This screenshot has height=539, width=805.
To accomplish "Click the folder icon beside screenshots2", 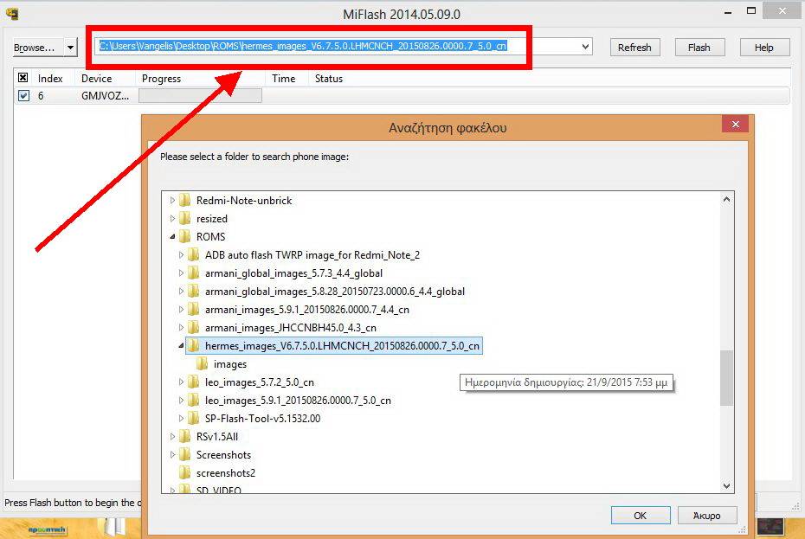I will point(184,473).
